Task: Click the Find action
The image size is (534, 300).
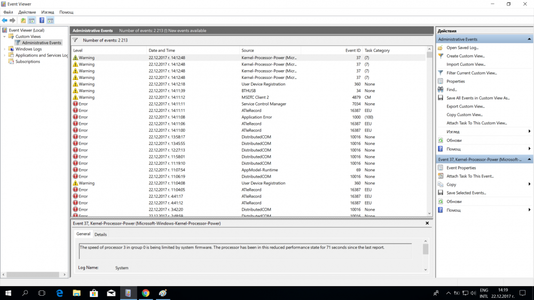Action: pos(452,90)
